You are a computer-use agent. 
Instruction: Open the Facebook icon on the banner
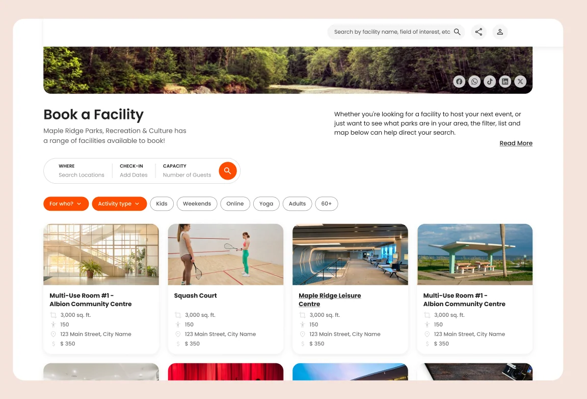pyautogui.click(x=459, y=81)
